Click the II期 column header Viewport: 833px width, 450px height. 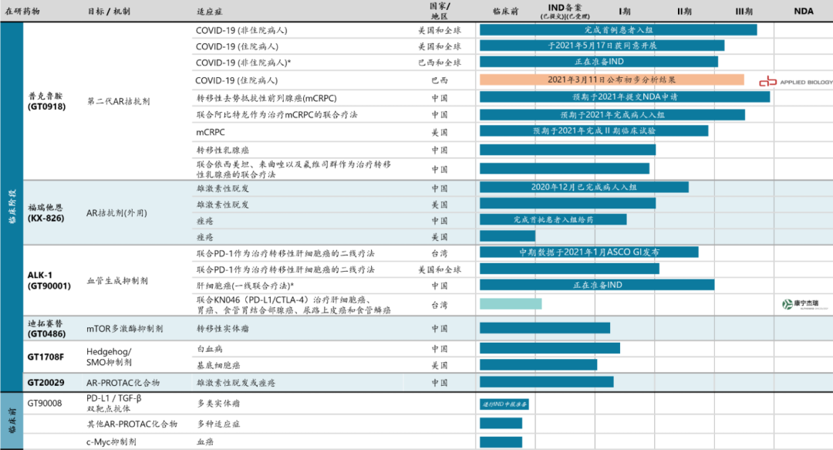click(684, 11)
